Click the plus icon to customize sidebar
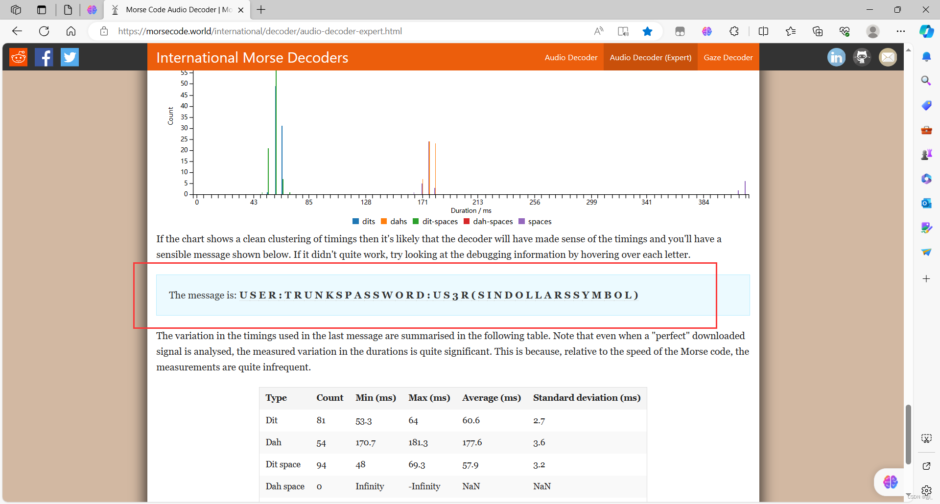The width and height of the screenshot is (940, 504). 926,279
